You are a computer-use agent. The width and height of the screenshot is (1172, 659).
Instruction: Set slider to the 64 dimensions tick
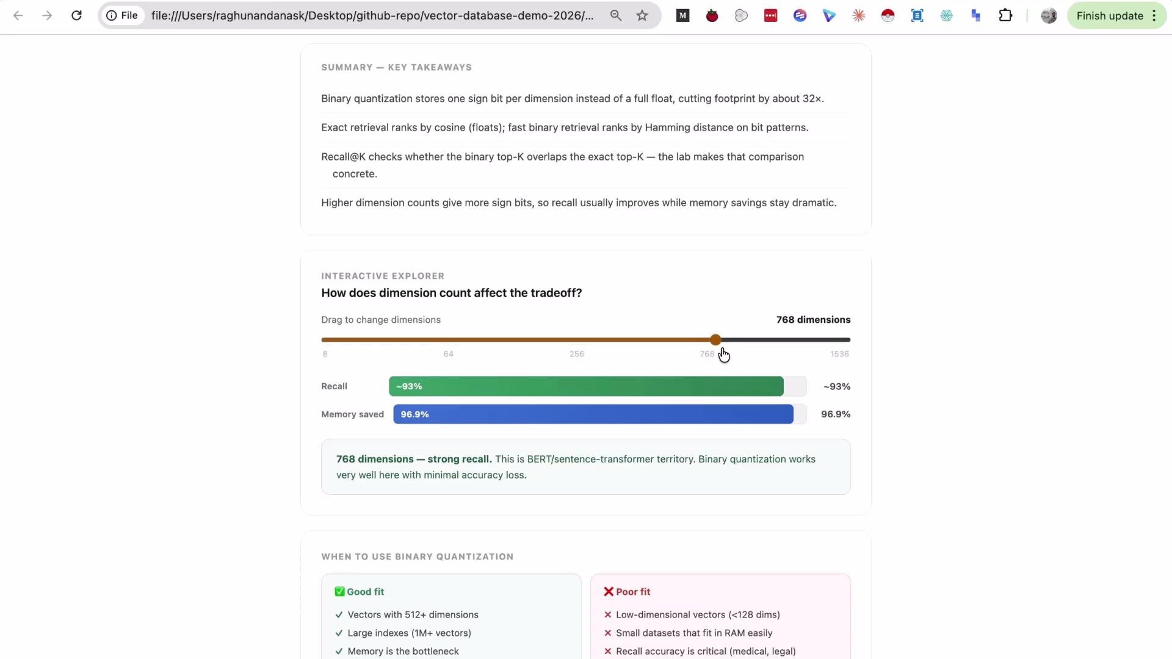pyautogui.click(x=449, y=354)
